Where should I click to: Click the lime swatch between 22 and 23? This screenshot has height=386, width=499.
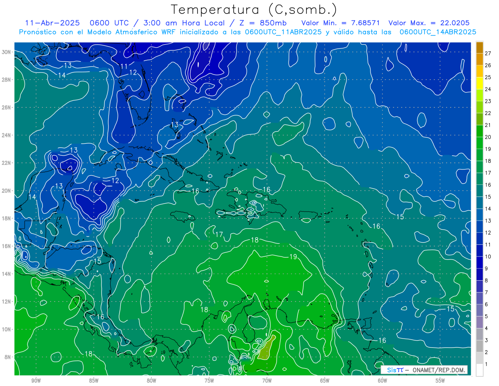[x=479, y=107]
